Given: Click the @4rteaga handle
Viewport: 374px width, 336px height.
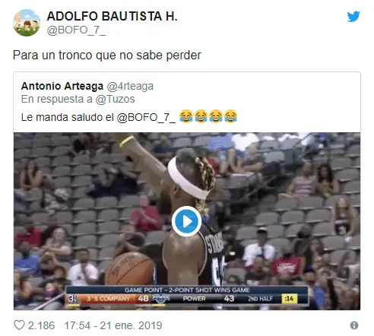Looking at the screenshot, I should click(x=130, y=87).
